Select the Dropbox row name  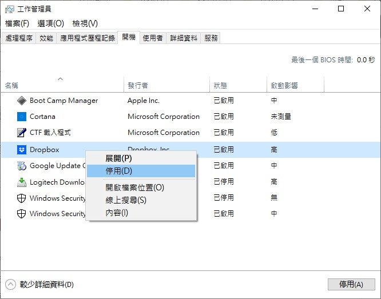pyautogui.click(x=45, y=150)
